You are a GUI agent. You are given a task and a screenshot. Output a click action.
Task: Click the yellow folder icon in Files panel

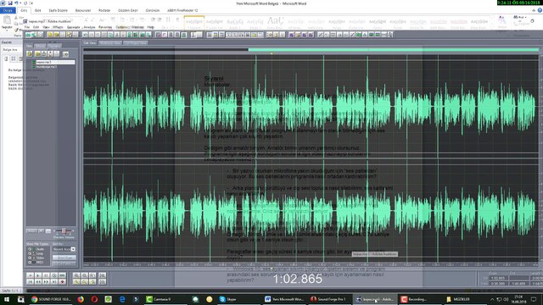coord(37,53)
